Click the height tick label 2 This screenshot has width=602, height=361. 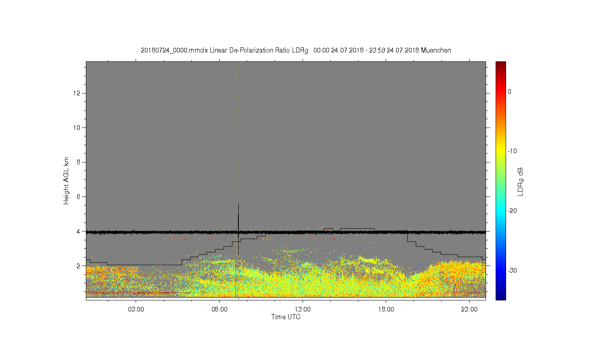click(x=79, y=266)
